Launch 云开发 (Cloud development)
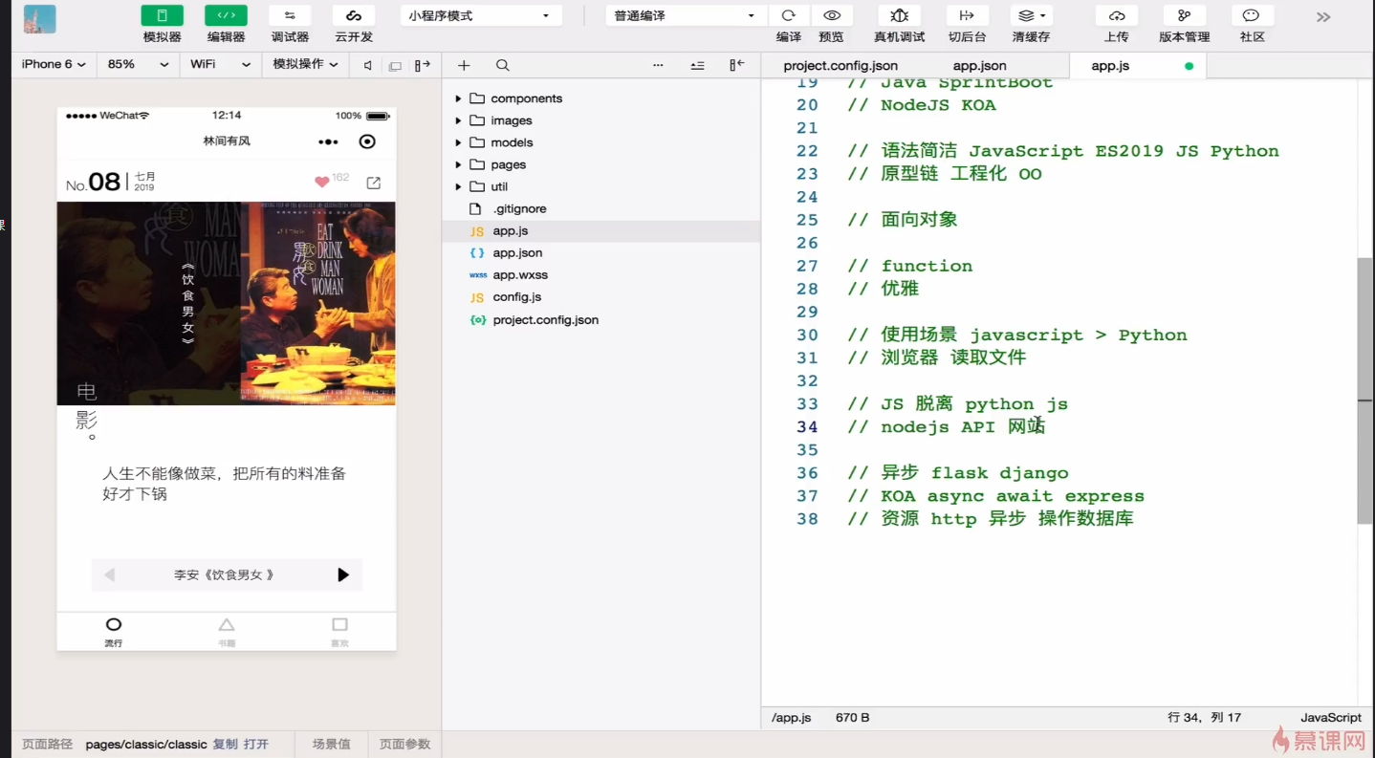1375x758 pixels. pos(352,23)
